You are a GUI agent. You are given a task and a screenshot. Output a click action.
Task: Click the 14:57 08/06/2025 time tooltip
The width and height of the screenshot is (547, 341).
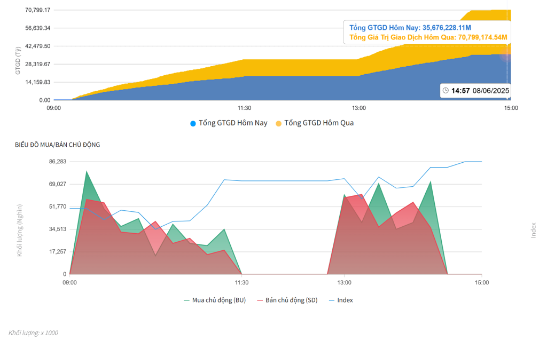(x=475, y=91)
